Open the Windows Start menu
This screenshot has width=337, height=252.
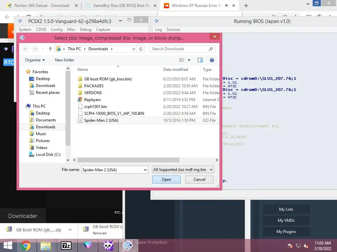pos(8,245)
